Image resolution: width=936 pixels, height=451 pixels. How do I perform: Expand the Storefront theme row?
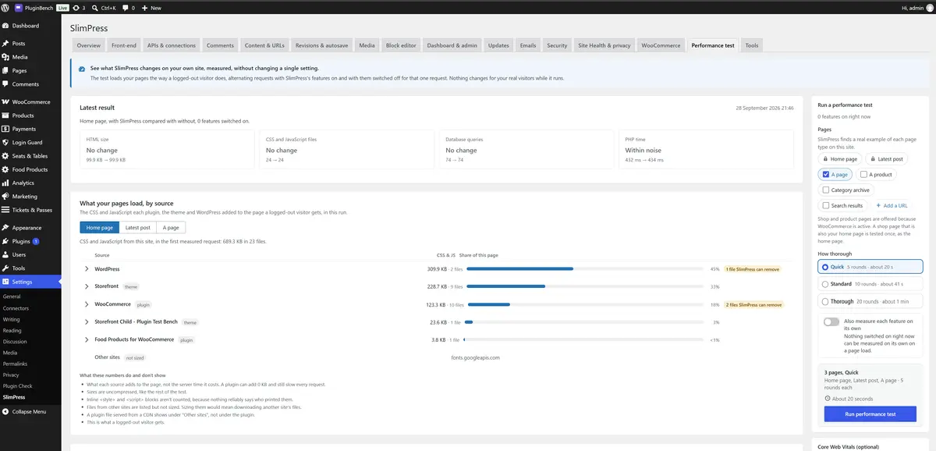pos(87,286)
